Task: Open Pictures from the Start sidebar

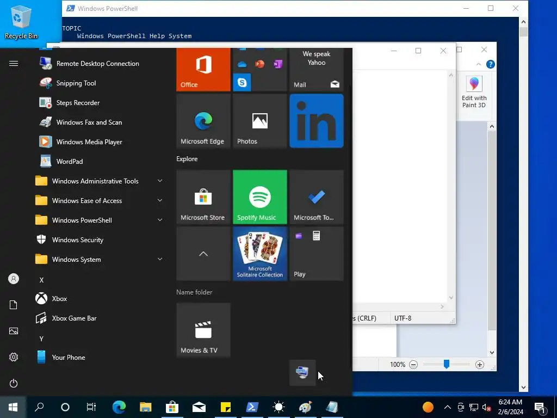Action: (14, 331)
